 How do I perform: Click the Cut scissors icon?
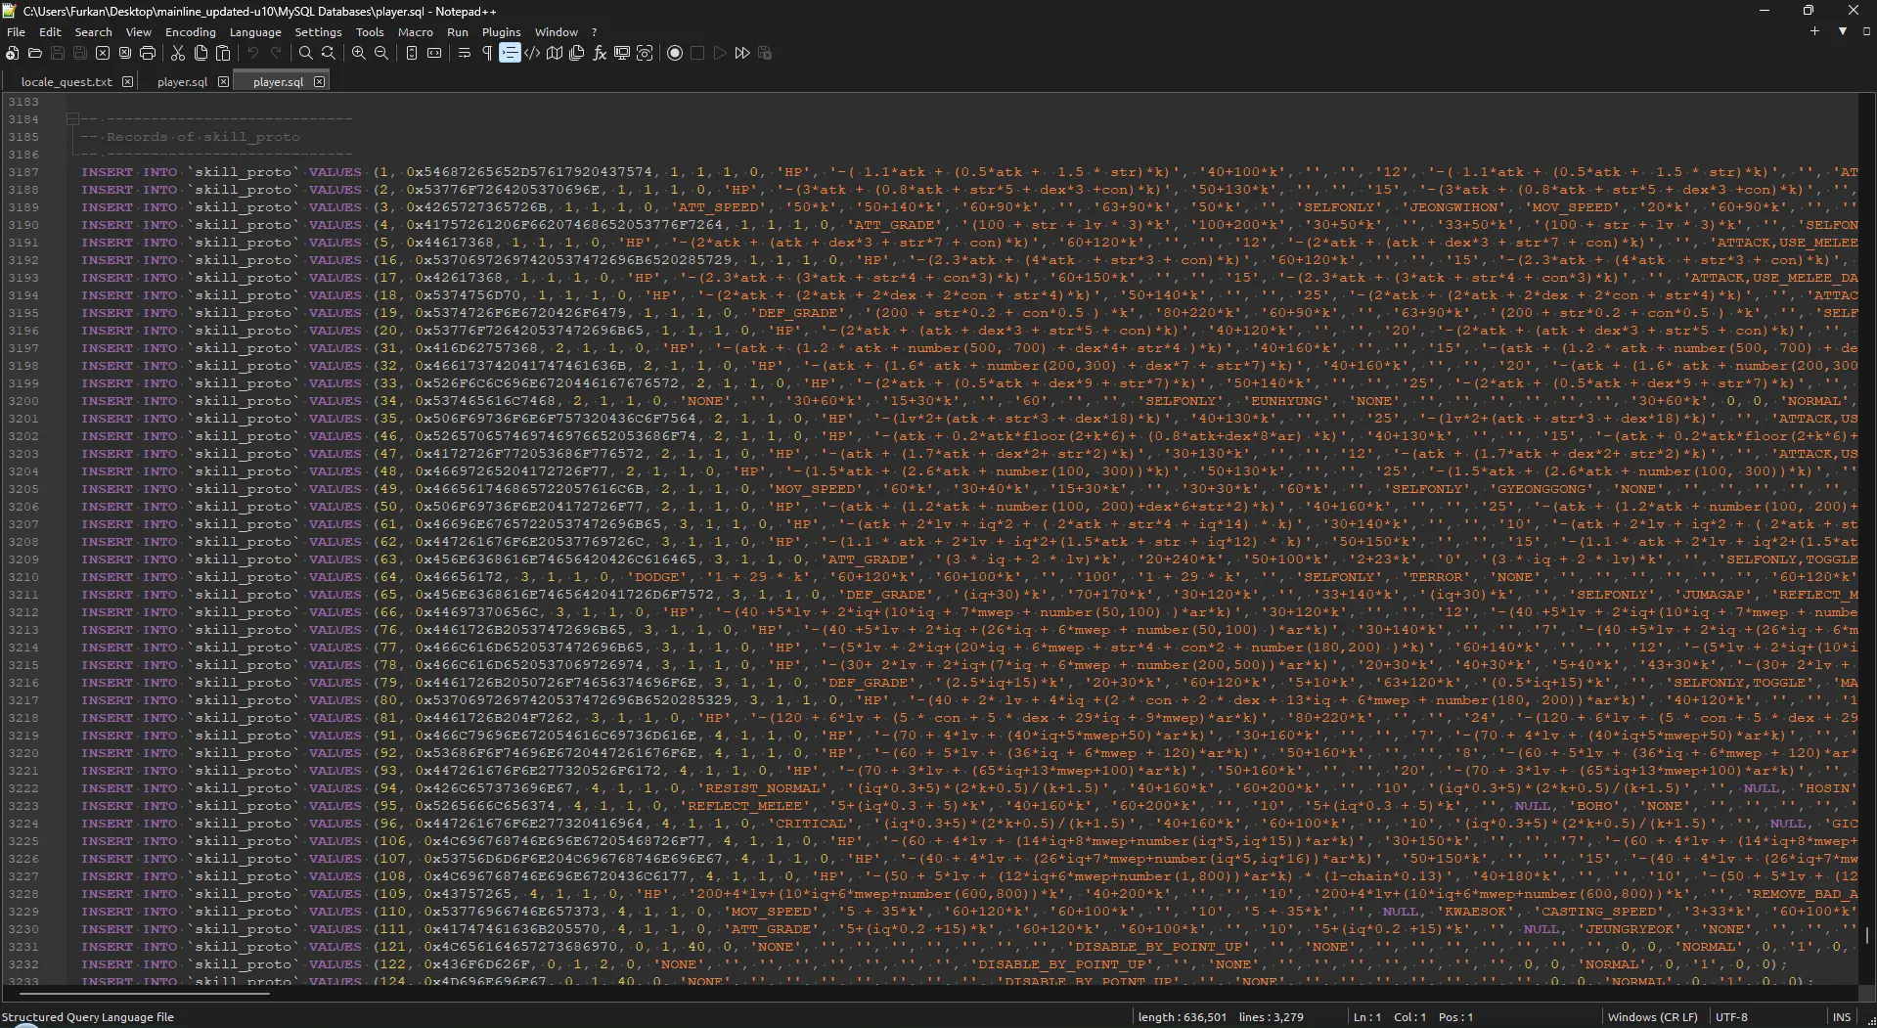tap(178, 53)
